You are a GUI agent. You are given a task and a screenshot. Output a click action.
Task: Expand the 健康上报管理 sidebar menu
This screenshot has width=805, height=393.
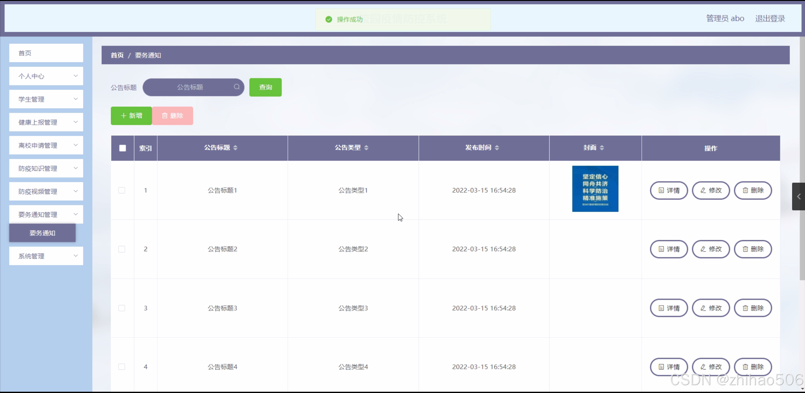pos(46,122)
